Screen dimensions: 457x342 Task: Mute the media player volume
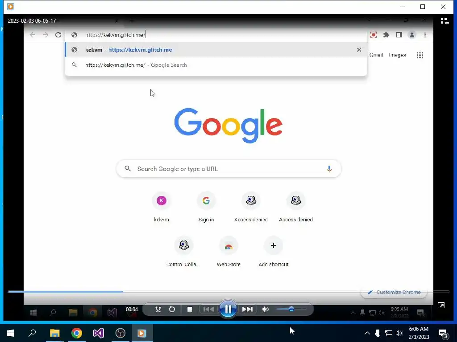coord(265,309)
